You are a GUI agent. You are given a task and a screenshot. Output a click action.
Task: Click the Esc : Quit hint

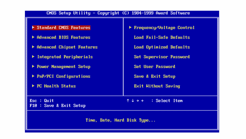[42, 101]
